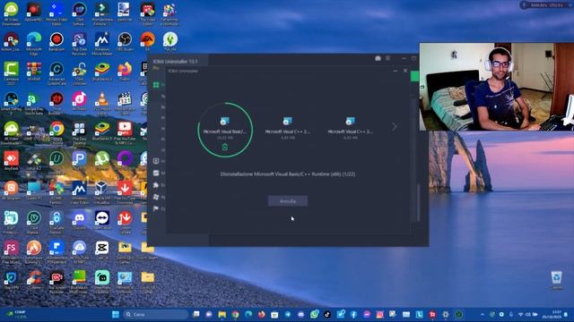
Task: Open the OBS Studio desktop shortcut
Action: click(125, 42)
